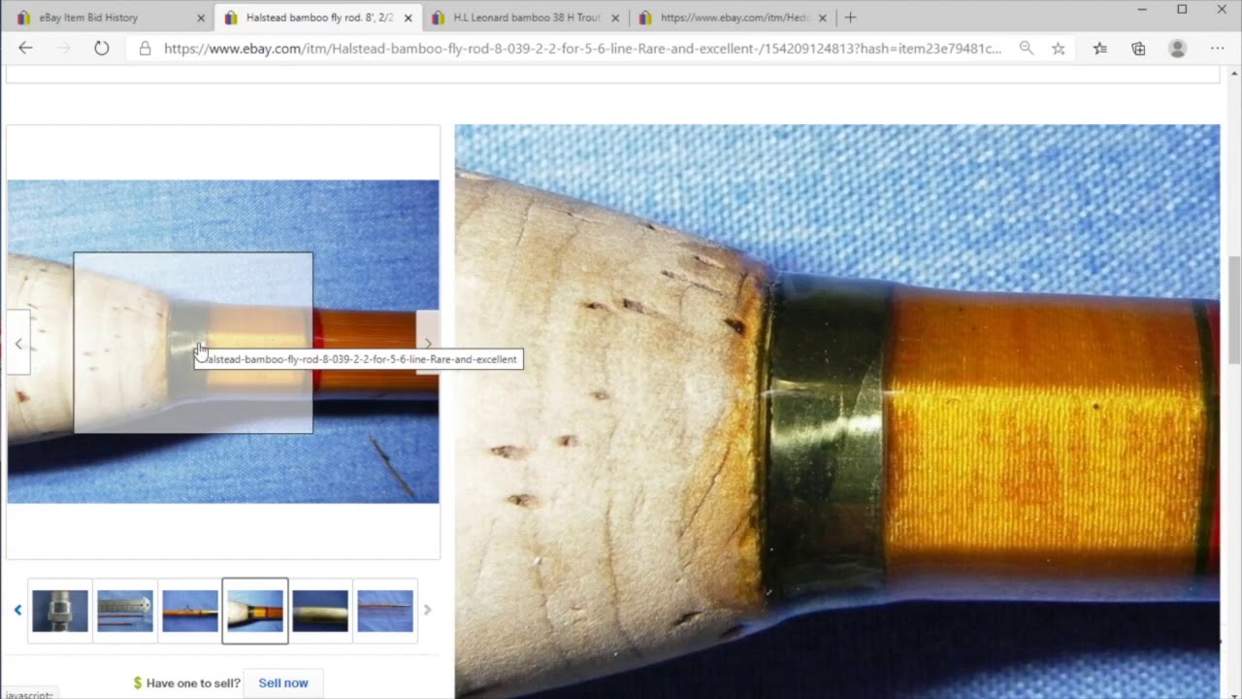Show previous photo in main image
The image size is (1242, 699).
18,344
